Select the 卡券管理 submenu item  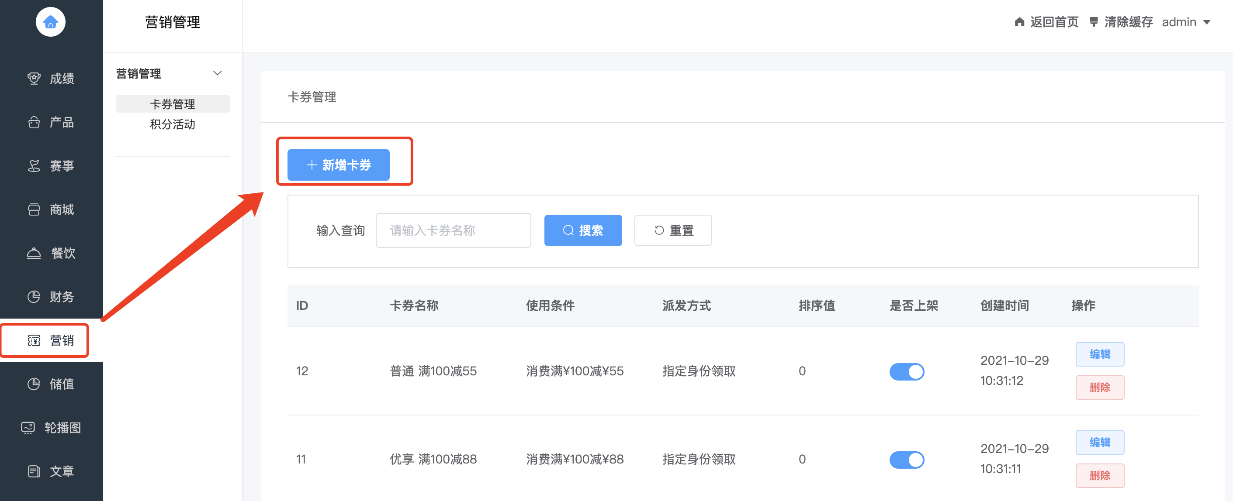tap(173, 104)
